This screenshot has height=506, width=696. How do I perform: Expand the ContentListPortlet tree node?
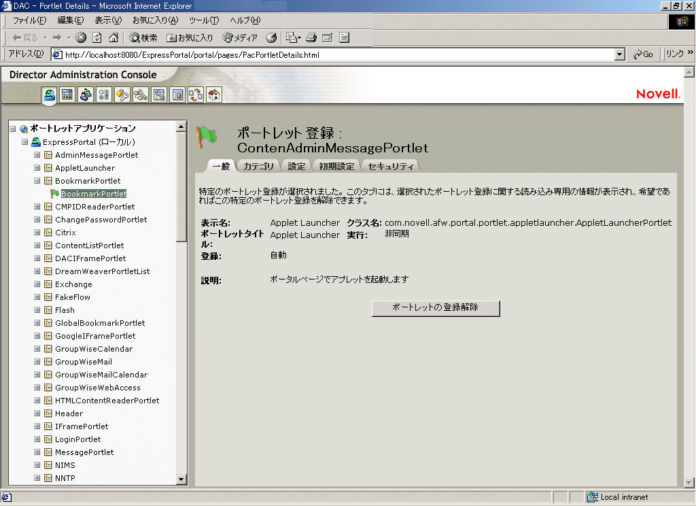click(x=37, y=245)
